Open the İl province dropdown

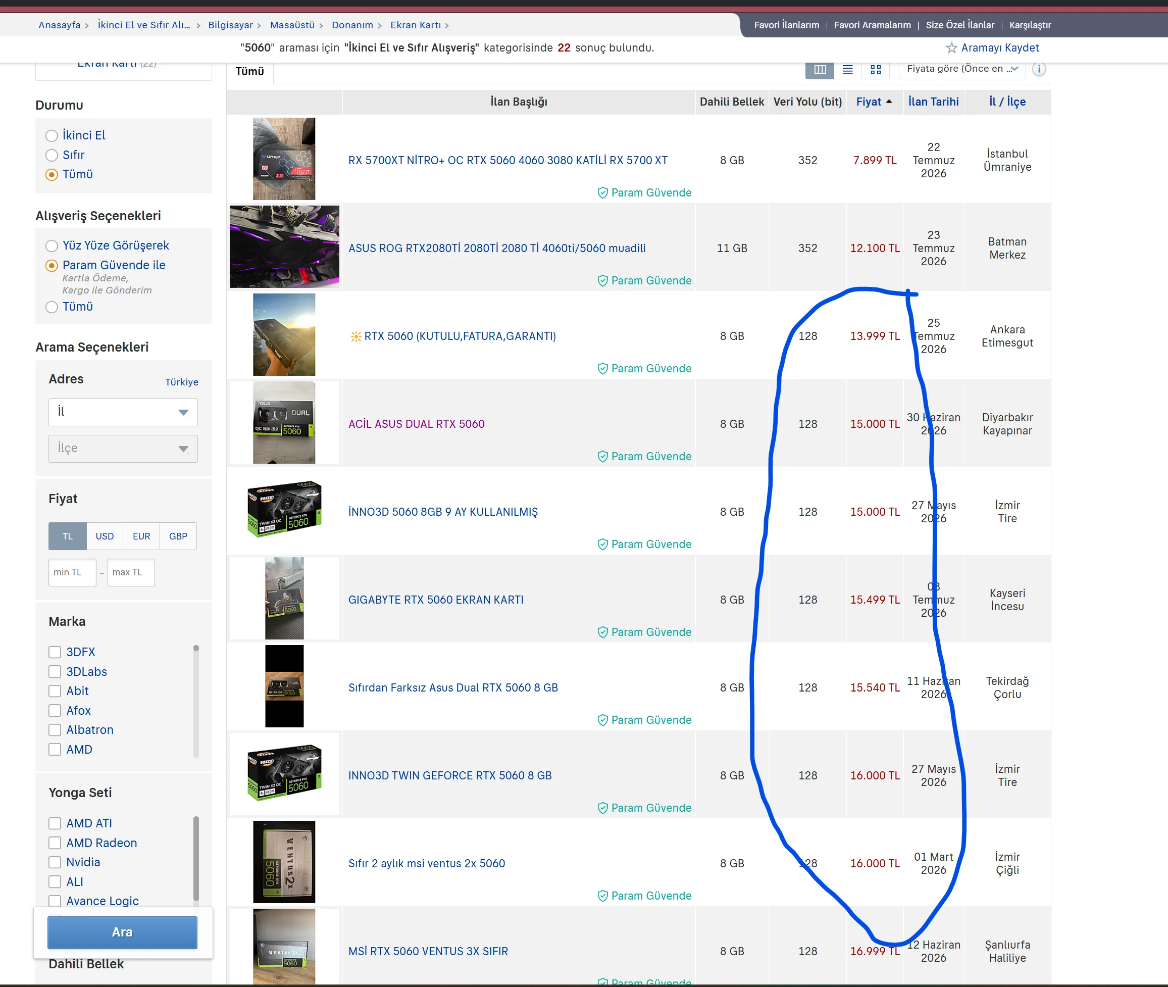[123, 412]
